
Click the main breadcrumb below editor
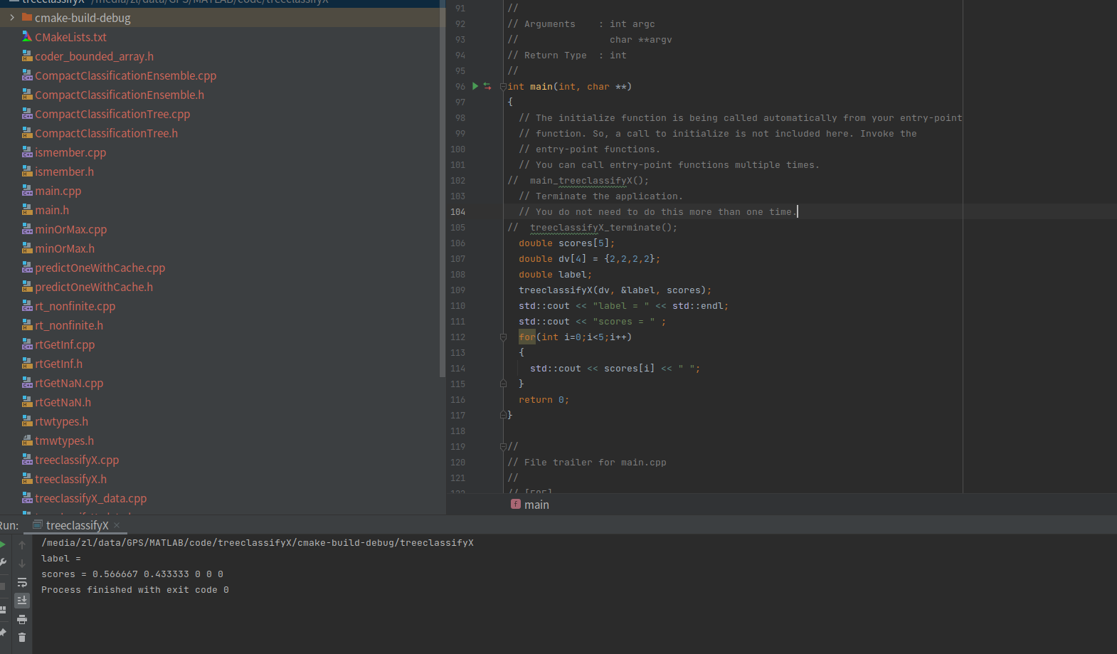[530, 505]
